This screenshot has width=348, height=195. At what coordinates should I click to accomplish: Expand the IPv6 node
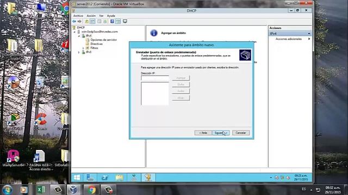tap(79, 52)
